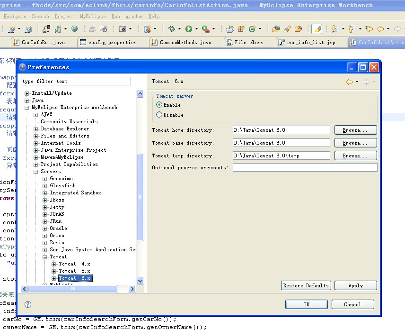Click the Optional program arguments field
405x330 pixels.
pos(305,167)
